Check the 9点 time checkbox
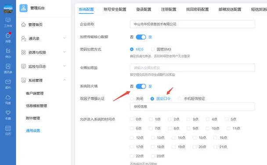Image resolution: width=267 pixels, height=165 pixels. 188,128
